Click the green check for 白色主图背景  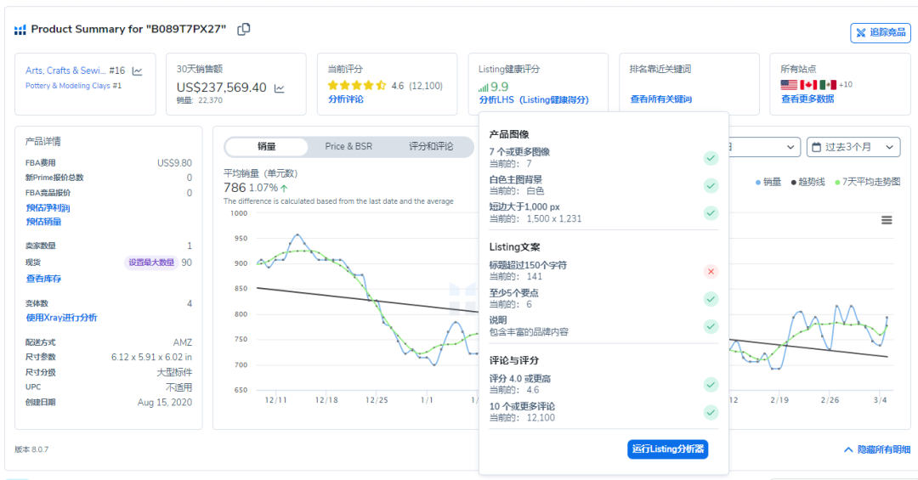[x=711, y=185]
